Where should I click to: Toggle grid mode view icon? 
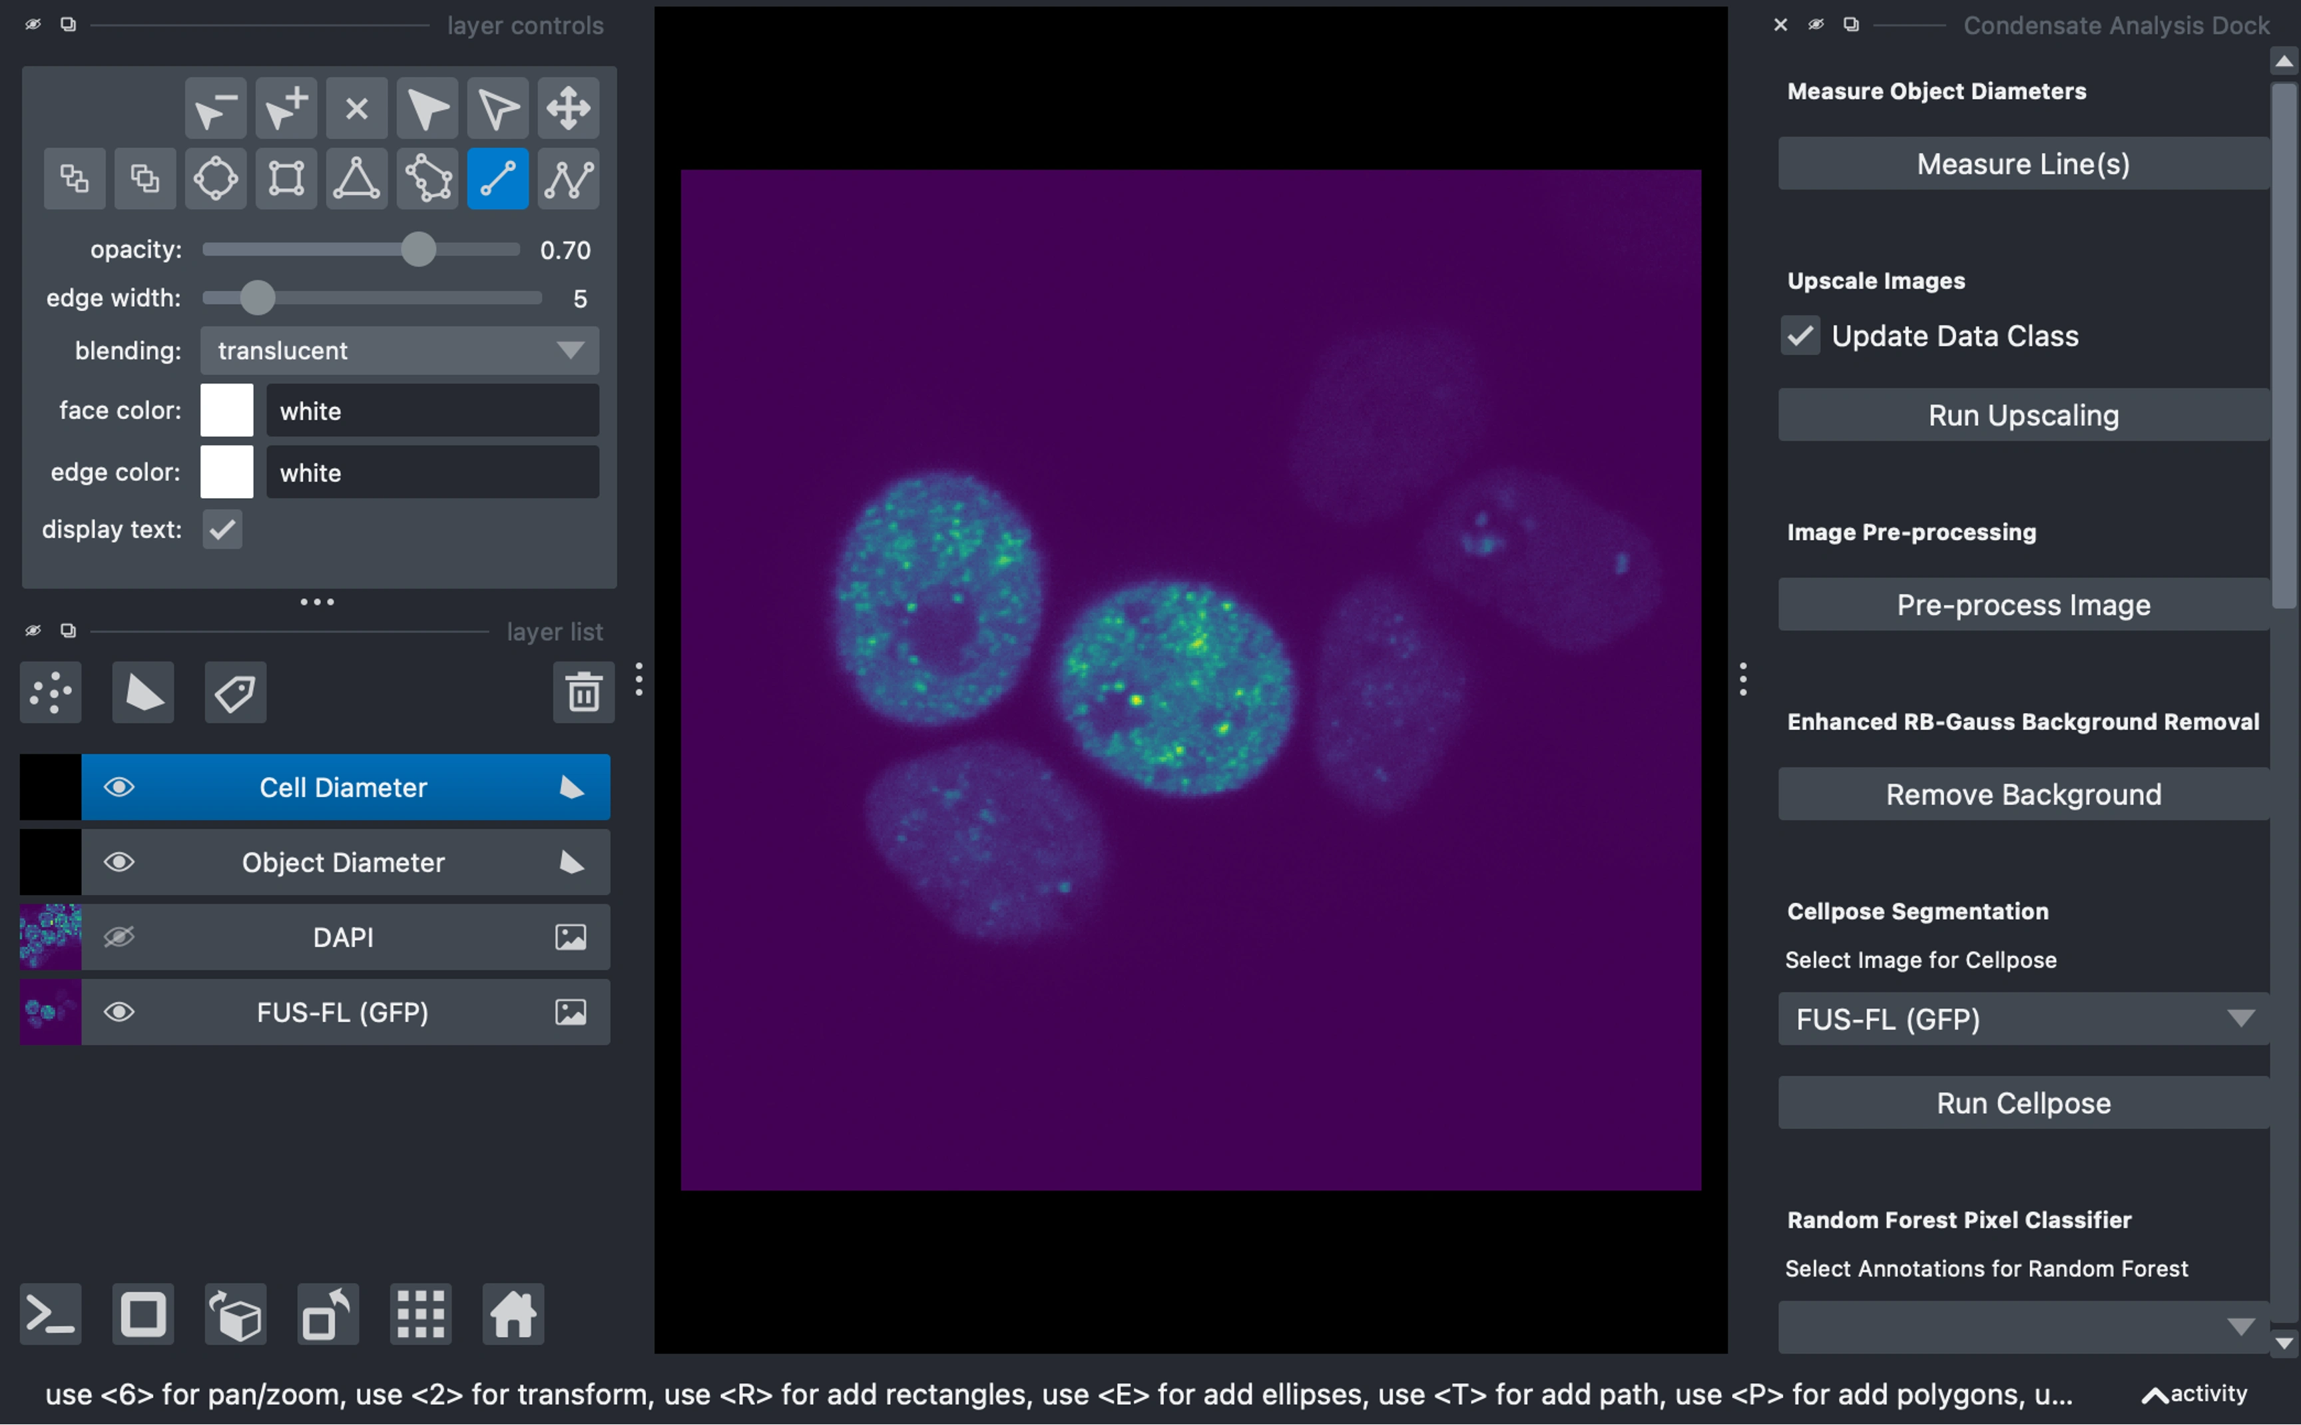tap(420, 1313)
